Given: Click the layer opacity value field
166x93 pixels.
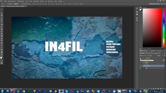Looking at the screenshot, I should [x=162, y=53].
